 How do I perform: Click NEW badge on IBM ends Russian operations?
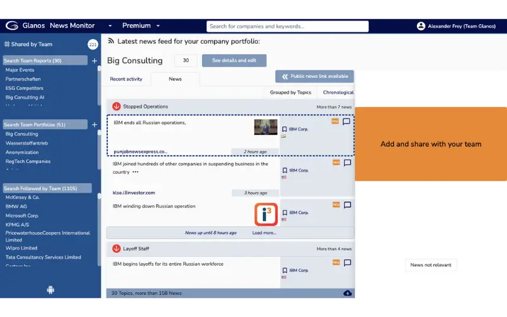pyautogui.click(x=335, y=121)
